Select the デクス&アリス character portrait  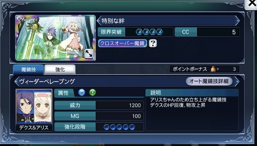[x=34, y=110]
